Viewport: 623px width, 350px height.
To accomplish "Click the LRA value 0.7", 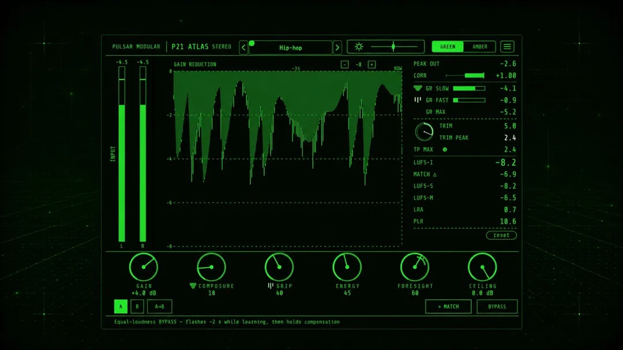I will click(x=510, y=210).
